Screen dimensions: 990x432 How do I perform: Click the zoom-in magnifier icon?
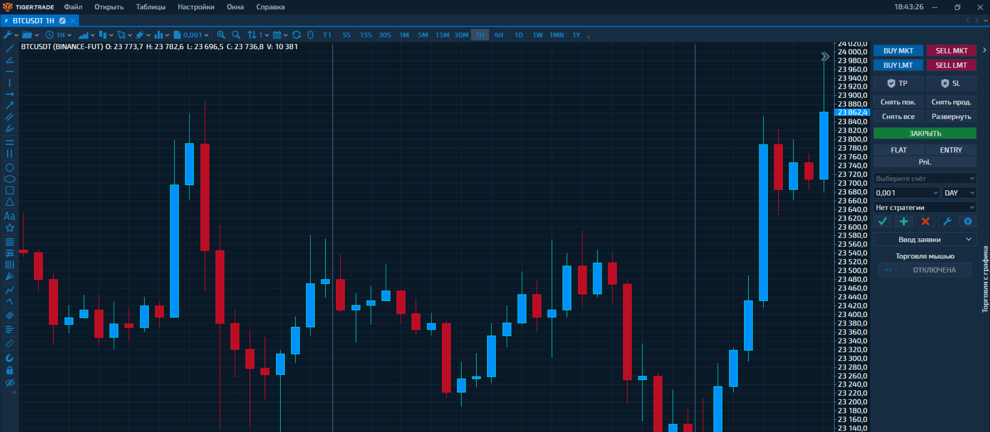coord(221,35)
